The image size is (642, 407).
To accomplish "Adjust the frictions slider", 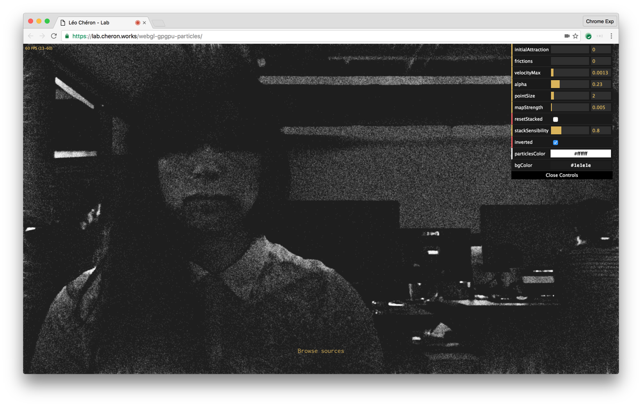I will 570,61.
